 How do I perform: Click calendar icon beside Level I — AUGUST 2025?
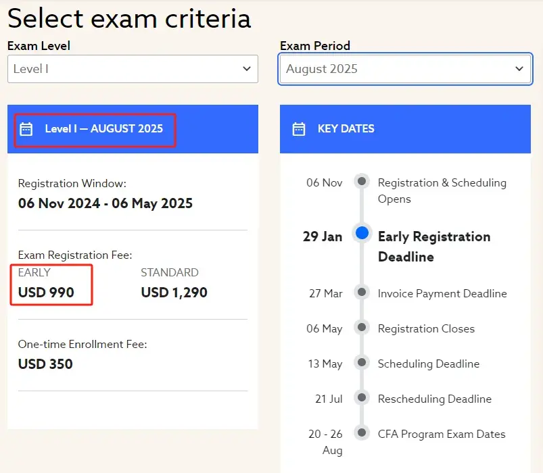(26, 129)
